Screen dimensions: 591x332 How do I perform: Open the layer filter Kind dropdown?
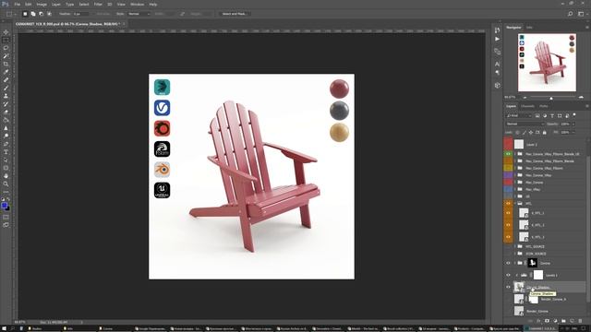pyautogui.click(x=519, y=115)
